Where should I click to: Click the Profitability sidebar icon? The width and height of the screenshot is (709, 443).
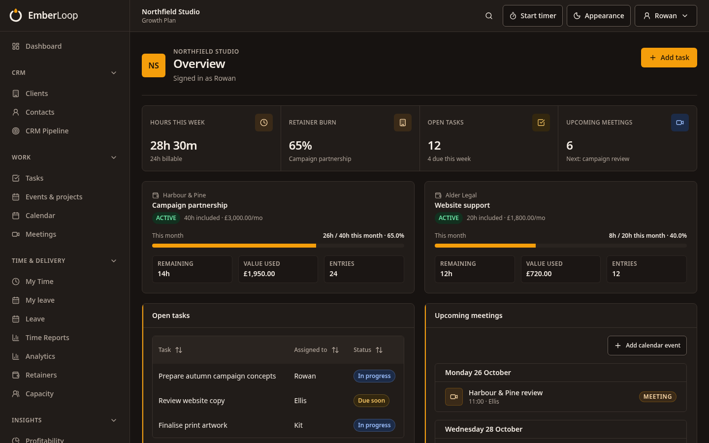(16, 440)
